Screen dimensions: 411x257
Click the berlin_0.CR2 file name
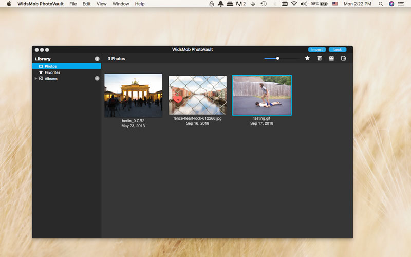tap(133, 121)
